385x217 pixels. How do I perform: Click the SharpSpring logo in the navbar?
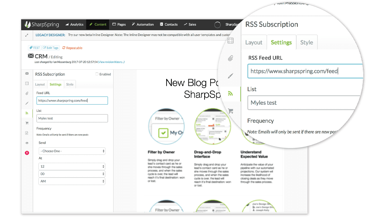[42, 24]
